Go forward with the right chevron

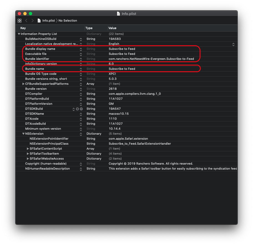32,21
